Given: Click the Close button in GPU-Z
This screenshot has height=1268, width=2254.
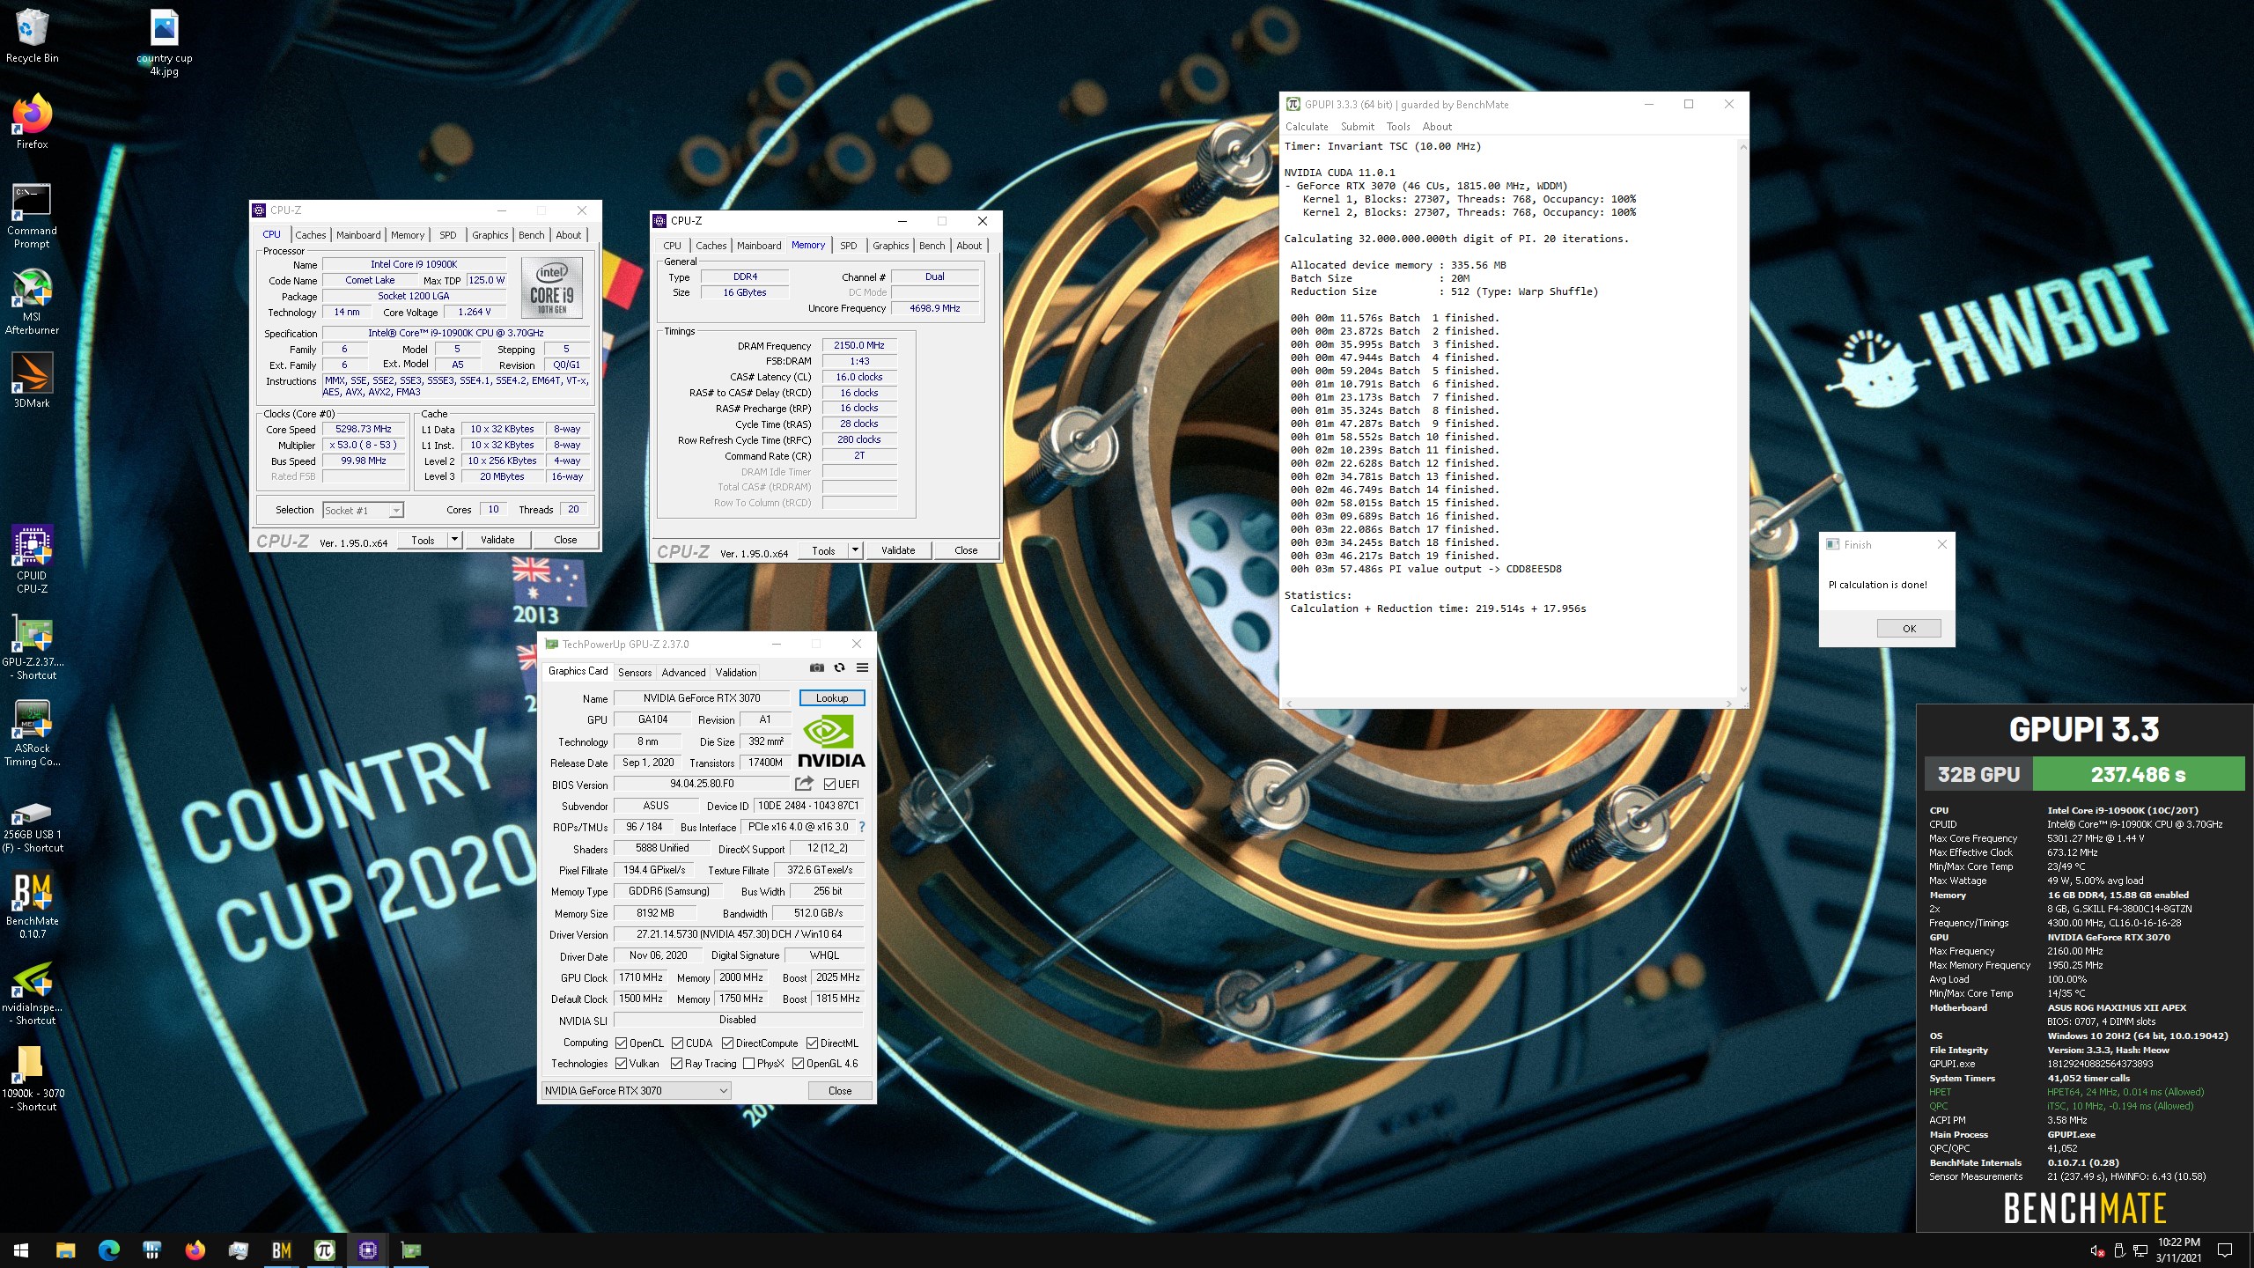Looking at the screenshot, I should point(840,1090).
